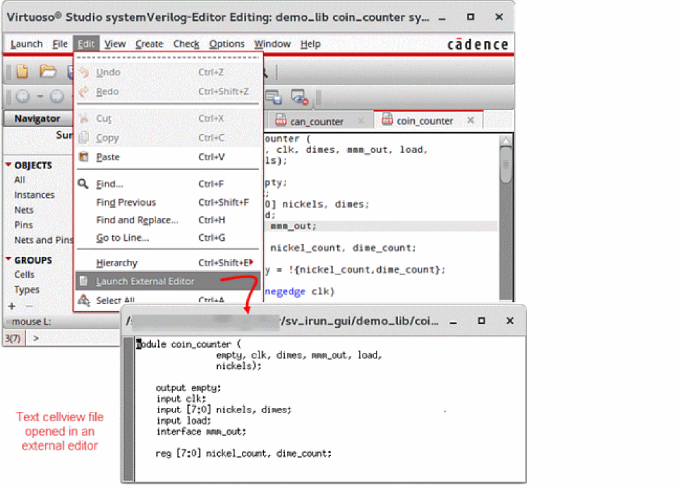The width and height of the screenshot is (679, 489).
Task: Click the greyed Copy entry
Action: pyautogui.click(x=168, y=138)
